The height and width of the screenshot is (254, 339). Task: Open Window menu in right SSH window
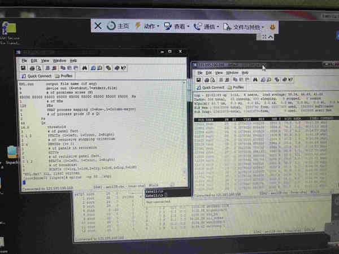pyautogui.click(x=232, y=73)
